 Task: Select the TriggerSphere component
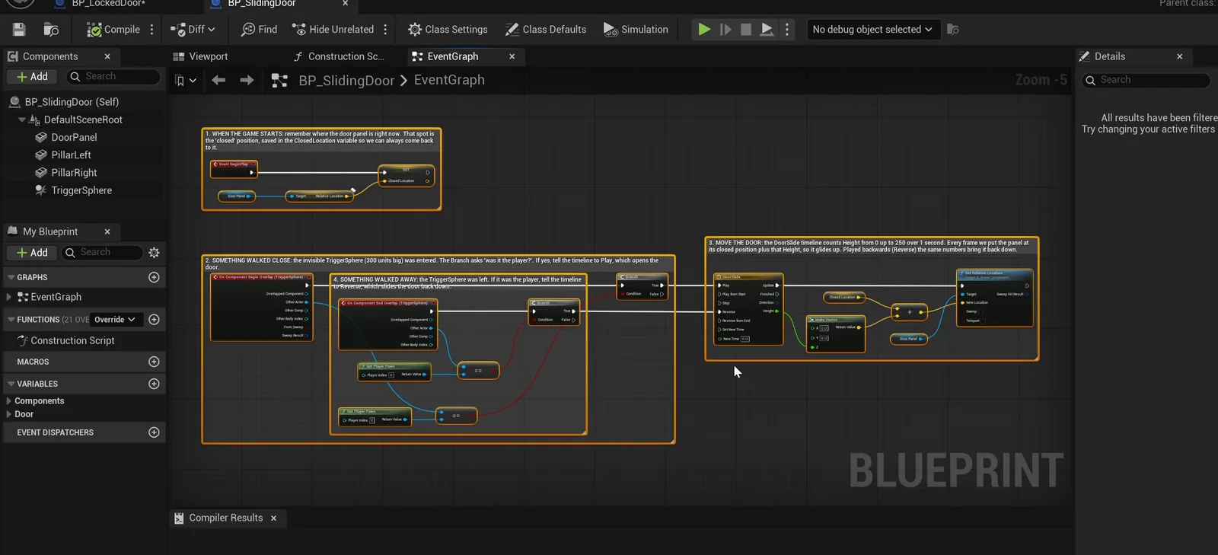point(81,191)
